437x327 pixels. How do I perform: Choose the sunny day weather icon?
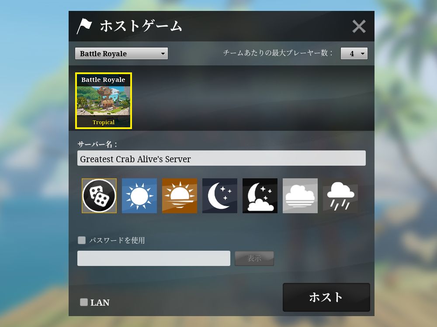[x=139, y=196]
